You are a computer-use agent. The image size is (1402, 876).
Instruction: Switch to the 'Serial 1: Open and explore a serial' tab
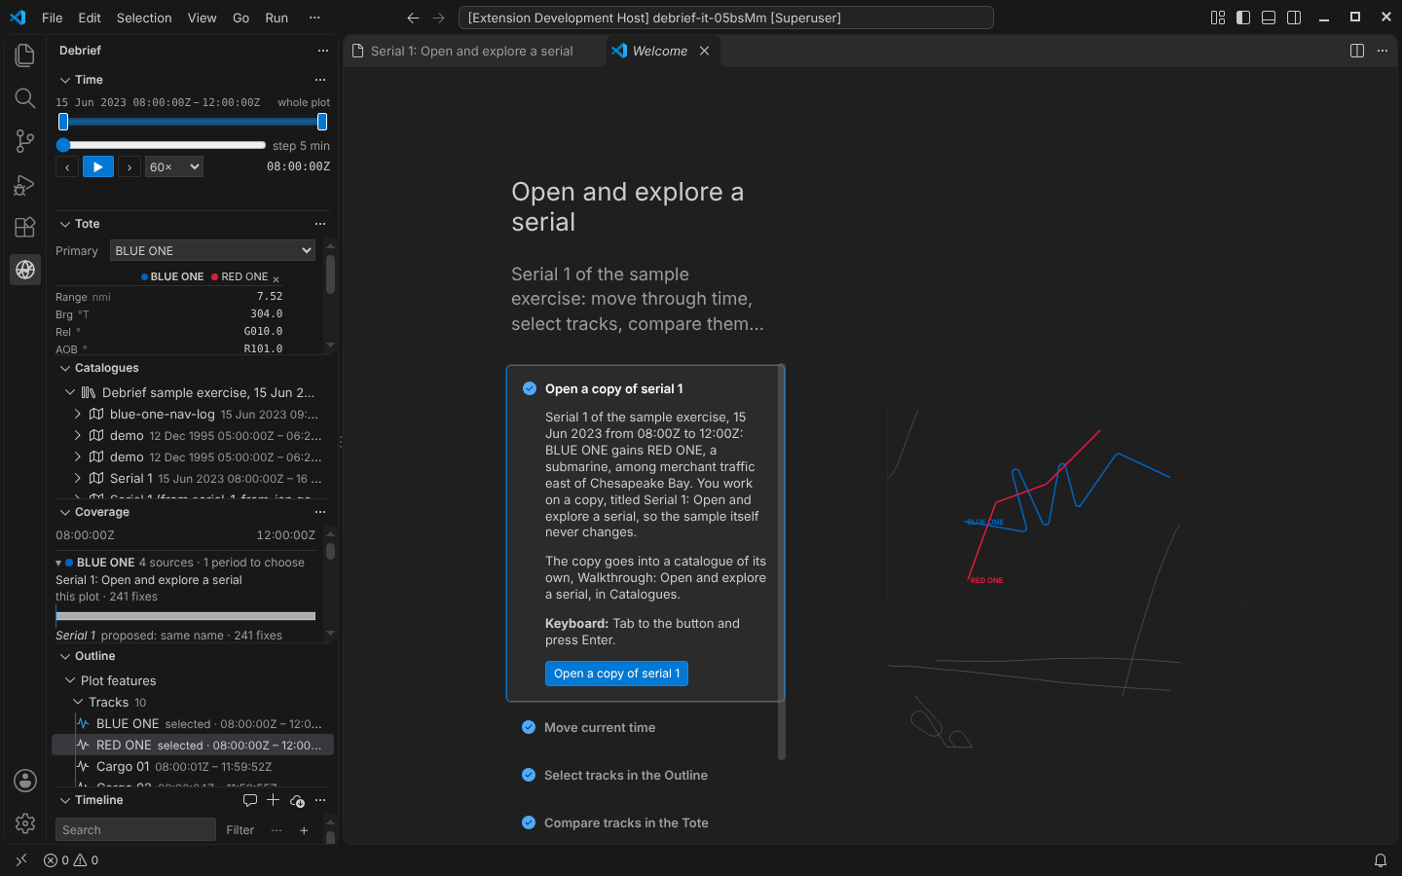[x=473, y=51]
